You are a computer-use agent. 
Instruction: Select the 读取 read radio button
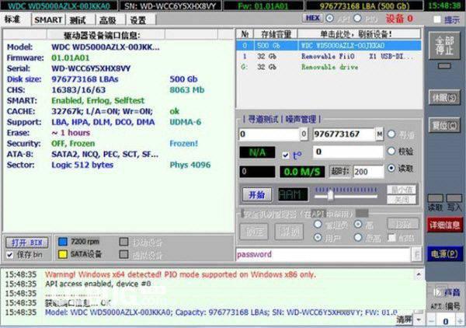coord(391,168)
